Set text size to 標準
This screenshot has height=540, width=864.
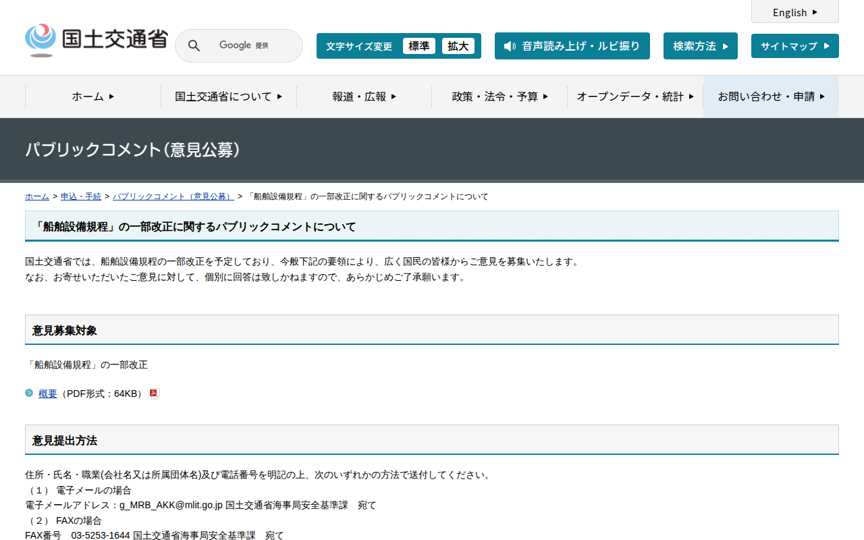pos(419,46)
